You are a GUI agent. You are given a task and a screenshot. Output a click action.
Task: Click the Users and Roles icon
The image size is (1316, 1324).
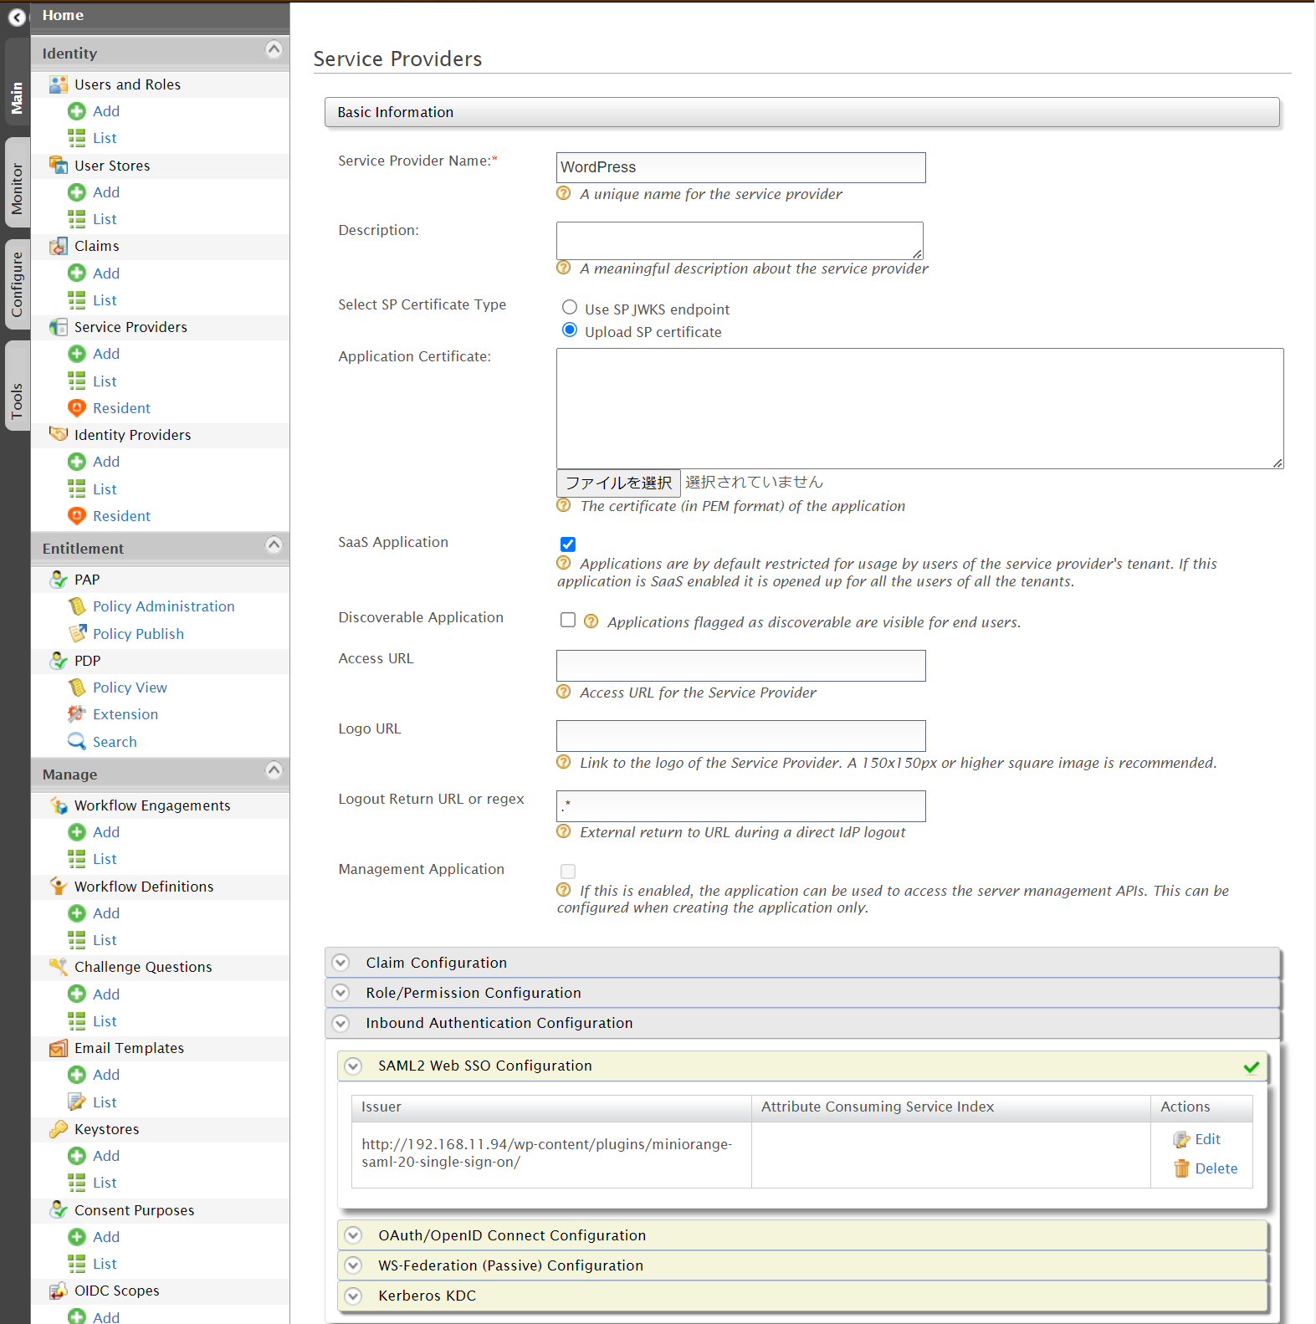pyautogui.click(x=59, y=84)
